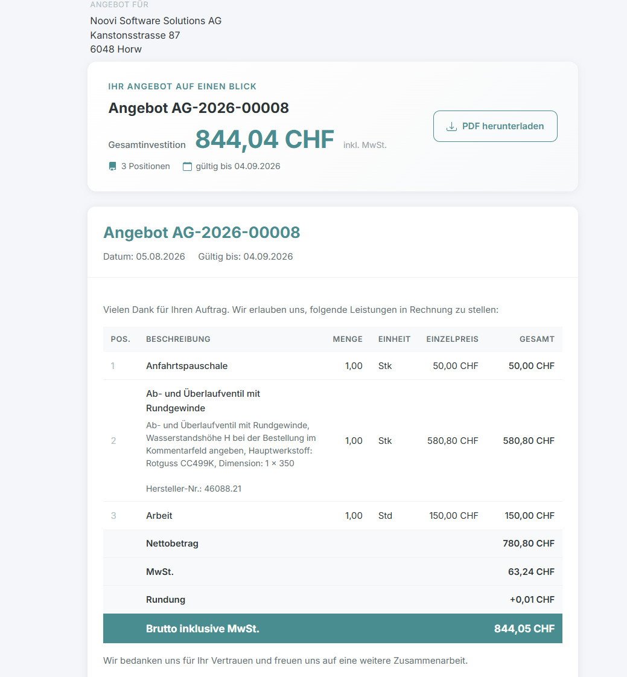The image size is (627, 677).
Task: Click the GESAMT column header
Action: click(x=537, y=339)
